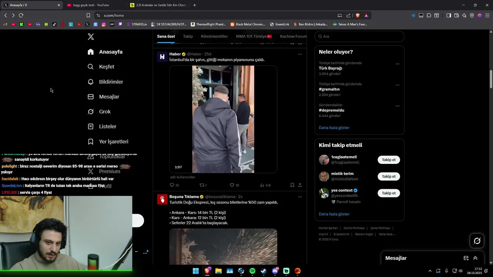Open a new browser tab
The height and width of the screenshot is (277, 493).
pos(195,5)
